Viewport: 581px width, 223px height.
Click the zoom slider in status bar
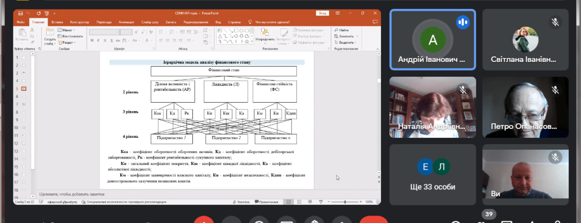tap(345, 202)
